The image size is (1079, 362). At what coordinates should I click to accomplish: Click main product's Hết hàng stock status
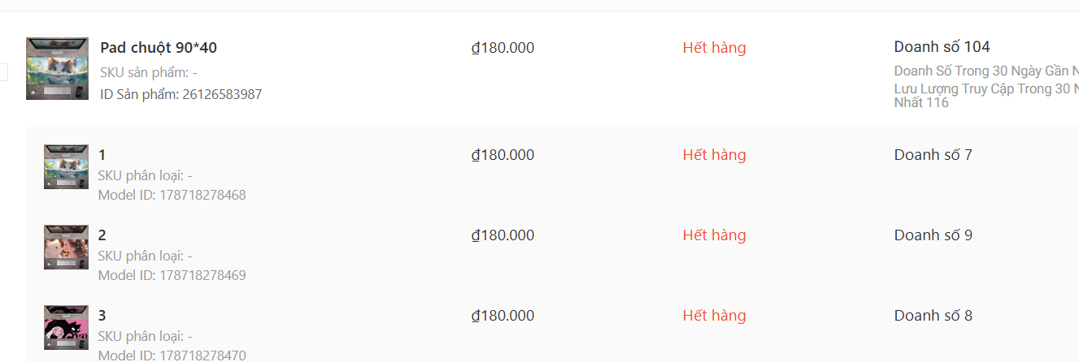tap(714, 48)
